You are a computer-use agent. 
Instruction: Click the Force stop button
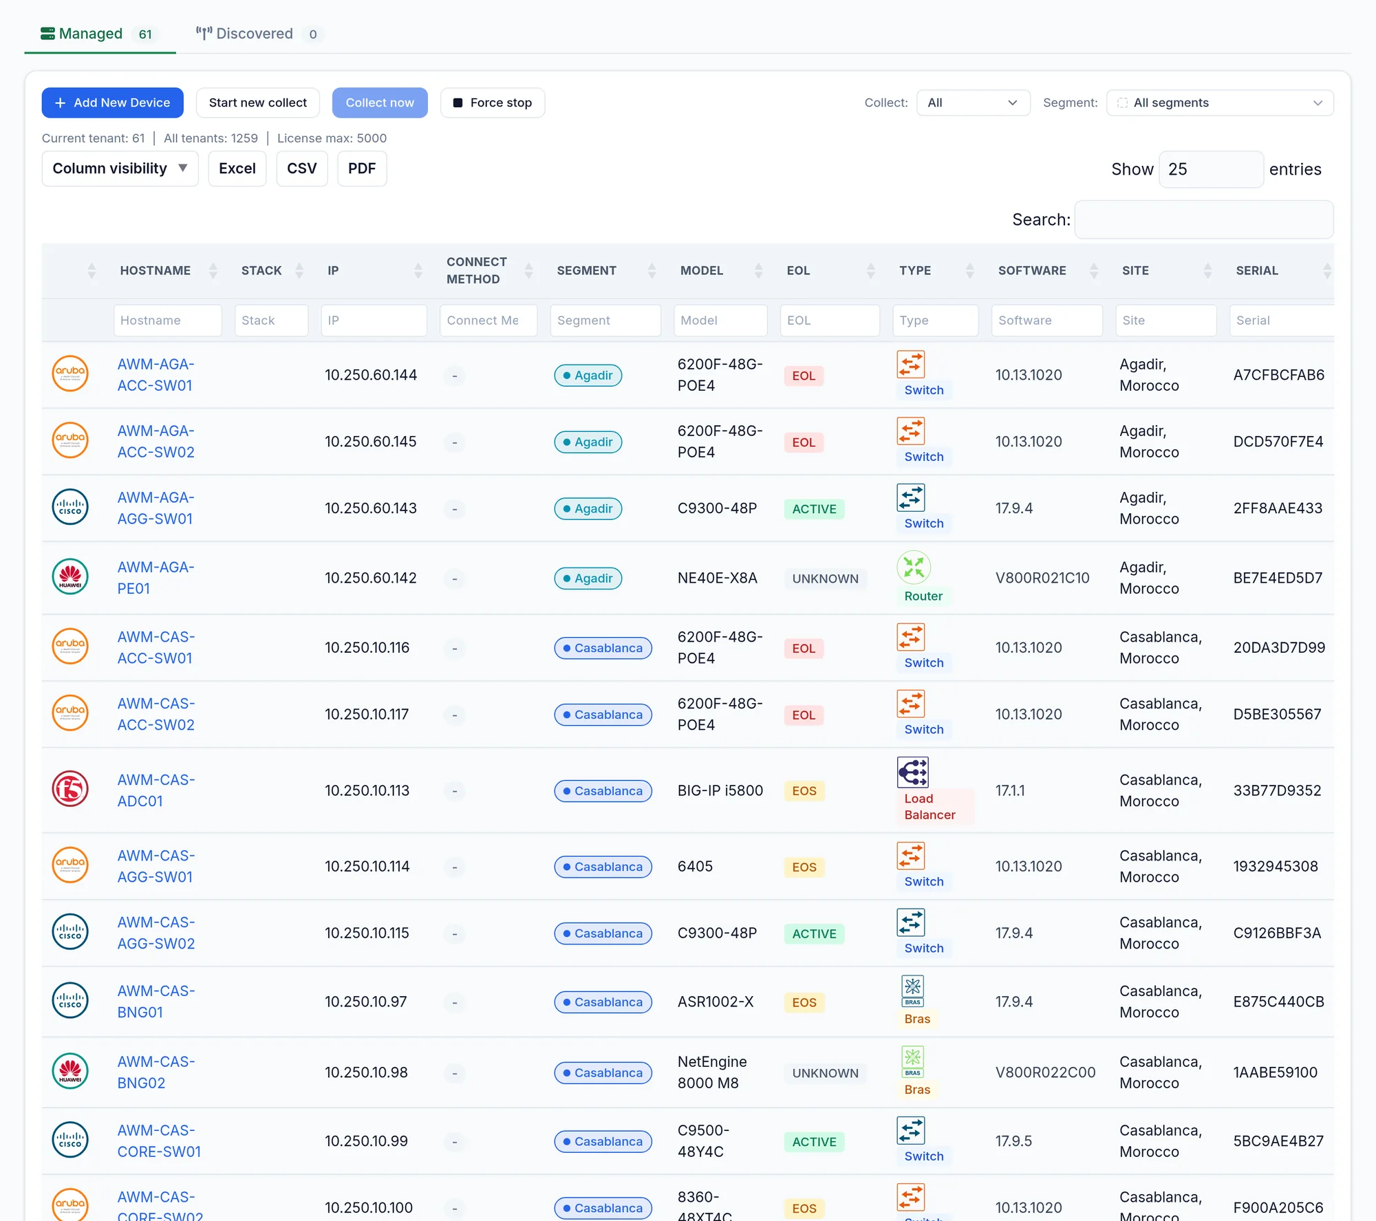[493, 102]
